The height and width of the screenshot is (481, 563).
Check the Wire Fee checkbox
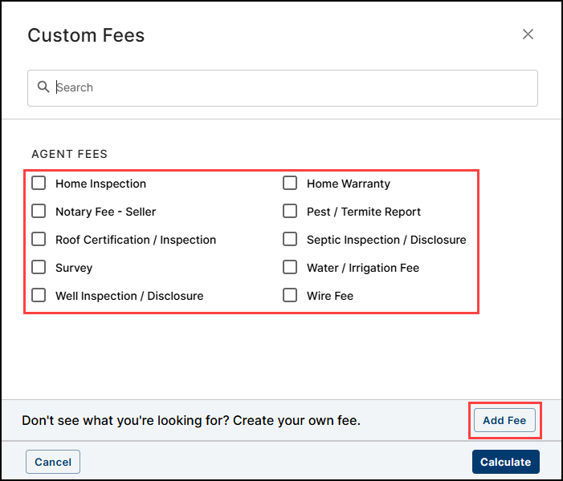coord(290,296)
